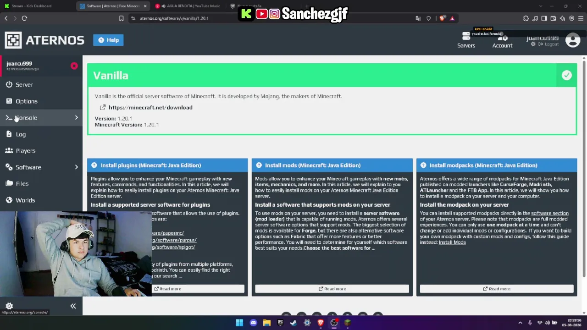Open the browser hamburger menu
The image size is (587, 330).
click(581, 18)
